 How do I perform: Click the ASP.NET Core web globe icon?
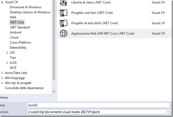pyautogui.click(x=64, y=33)
